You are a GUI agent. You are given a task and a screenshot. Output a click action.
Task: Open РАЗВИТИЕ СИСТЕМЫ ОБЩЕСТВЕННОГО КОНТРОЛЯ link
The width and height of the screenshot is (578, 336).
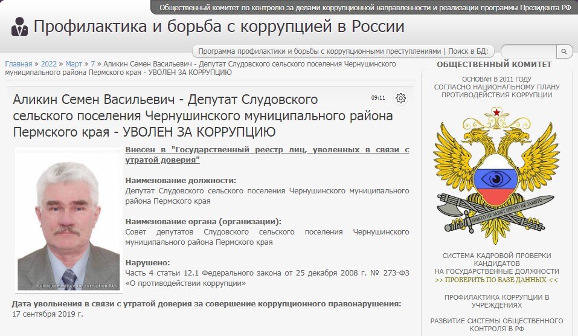point(496,325)
